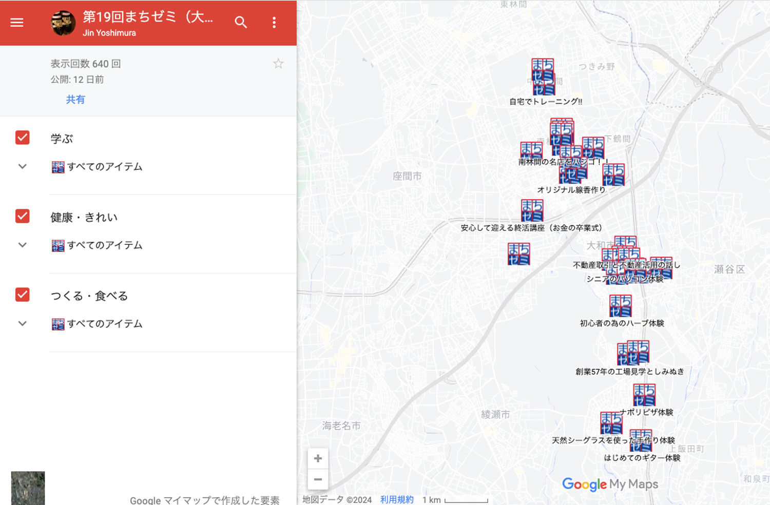Image resolution: width=770 pixels, height=505 pixels.
Task: Switch to satellite basemap thumbnail
Action: pyautogui.click(x=28, y=488)
